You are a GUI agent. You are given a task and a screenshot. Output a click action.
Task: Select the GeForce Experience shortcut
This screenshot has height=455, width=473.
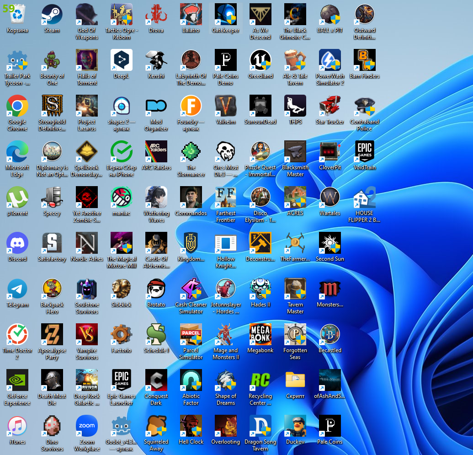[x=17, y=380]
